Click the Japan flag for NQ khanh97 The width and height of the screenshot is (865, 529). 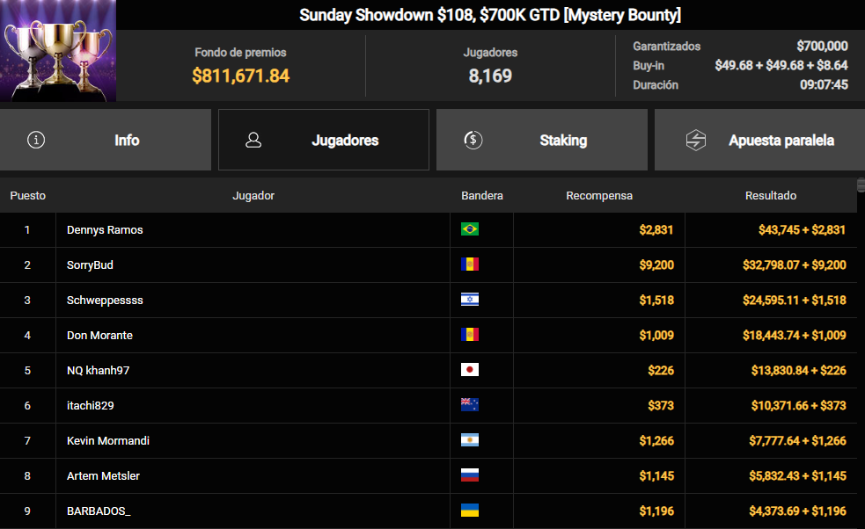[x=470, y=370]
